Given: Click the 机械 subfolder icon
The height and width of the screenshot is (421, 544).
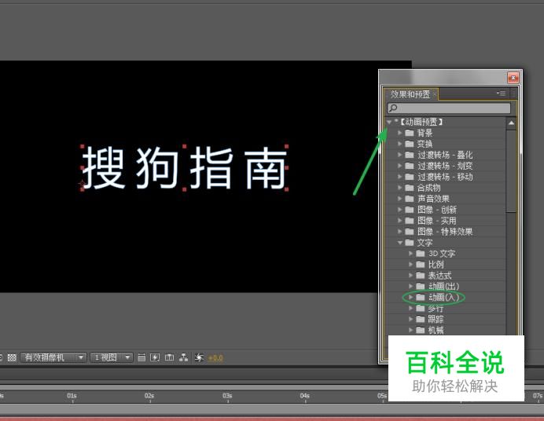Looking at the screenshot, I should pyautogui.click(x=420, y=330).
